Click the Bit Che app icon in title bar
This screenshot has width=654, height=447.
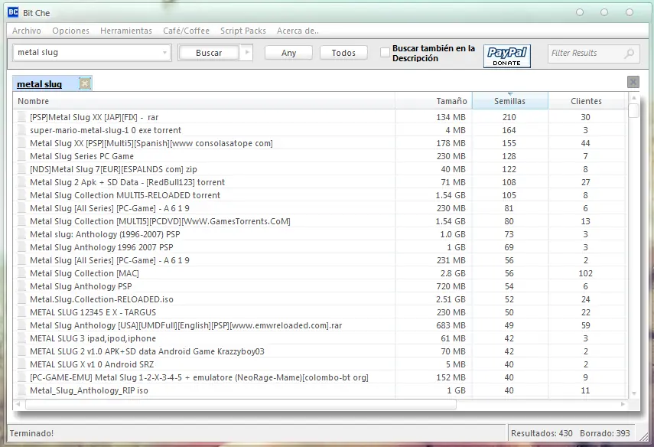[x=13, y=12]
